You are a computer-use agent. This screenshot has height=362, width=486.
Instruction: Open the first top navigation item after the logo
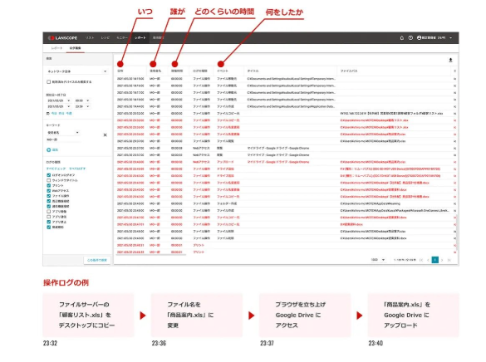point(90,38)
